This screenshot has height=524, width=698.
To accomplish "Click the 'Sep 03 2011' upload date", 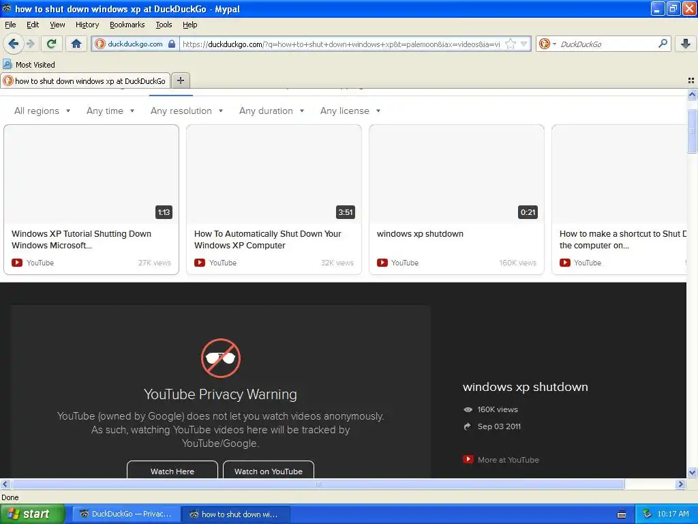I will point(498,426).
